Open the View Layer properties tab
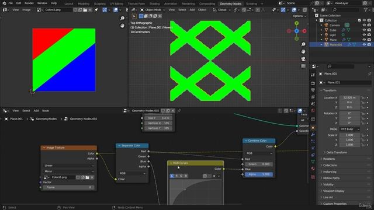 [313, 97]
